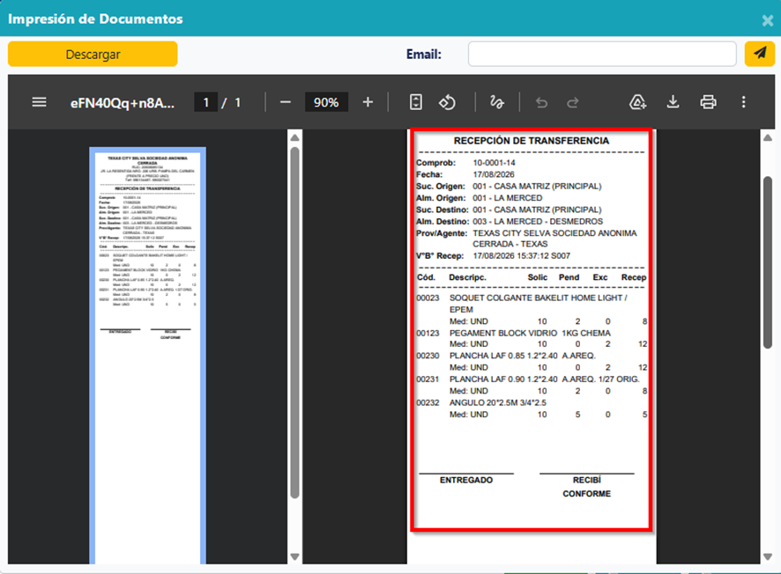Zoom out with the minus icon
The image size is (781, 574).
pos(285,102)
